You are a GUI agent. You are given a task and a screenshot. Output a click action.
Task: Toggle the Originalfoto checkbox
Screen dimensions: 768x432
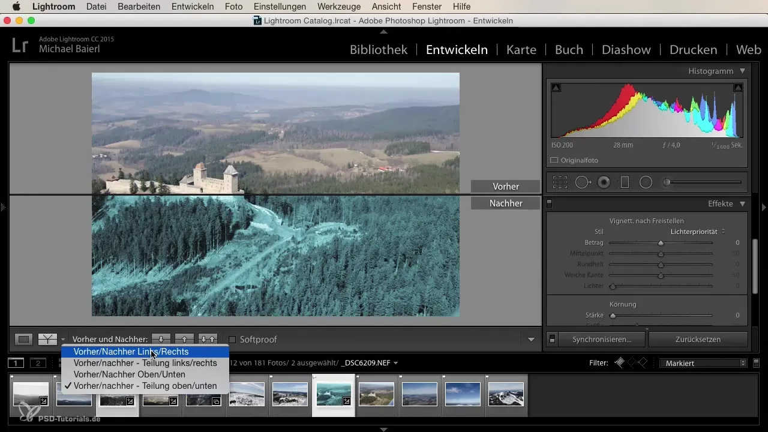[x=554, y=160]
